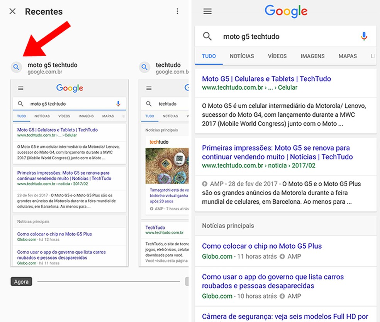Close the Recentes screen with the X
This screenshot has height=322, width=380.
tap(12, 11)
